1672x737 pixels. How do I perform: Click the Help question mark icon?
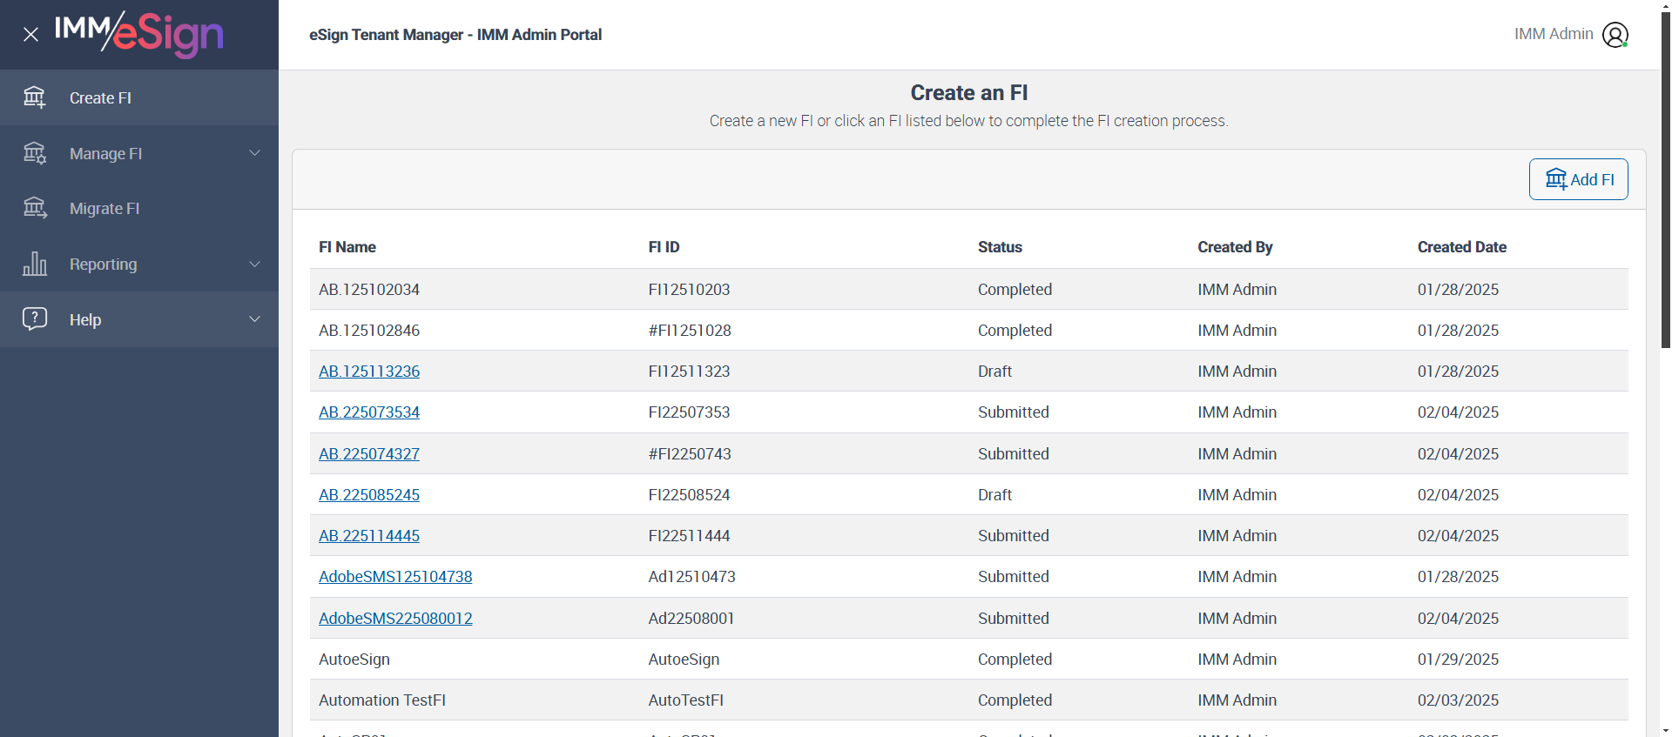coord(35,318)
